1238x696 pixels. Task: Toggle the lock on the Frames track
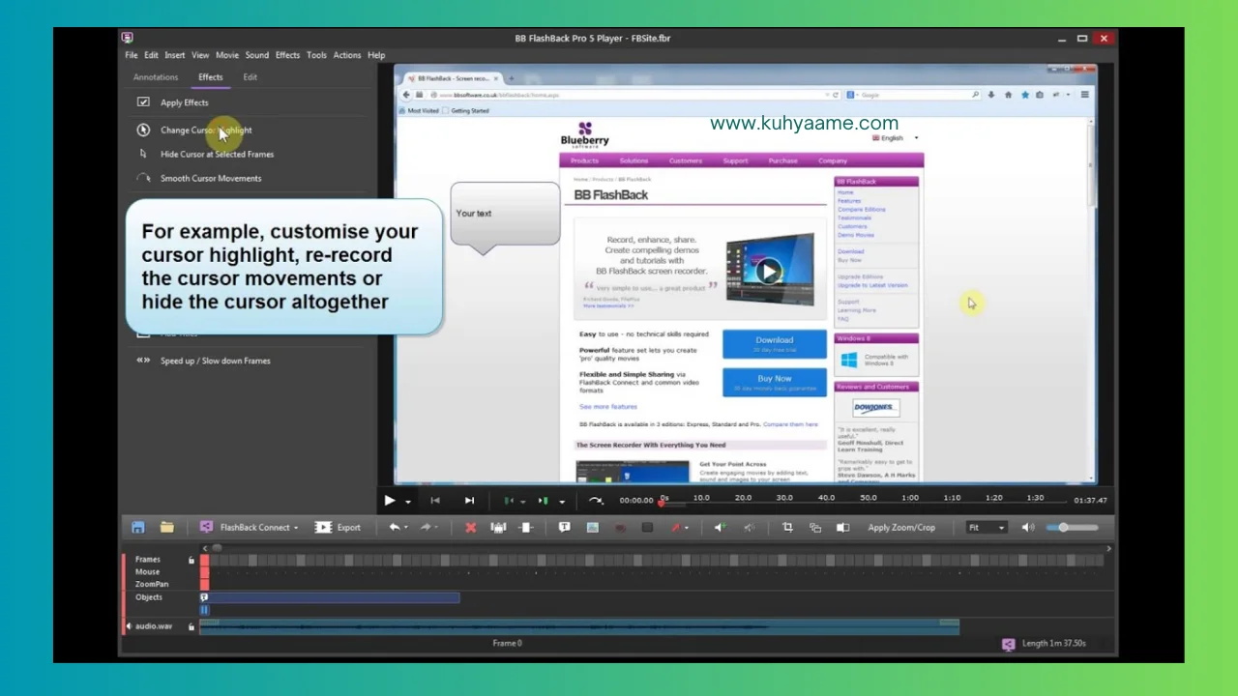[x=192, y=560]
